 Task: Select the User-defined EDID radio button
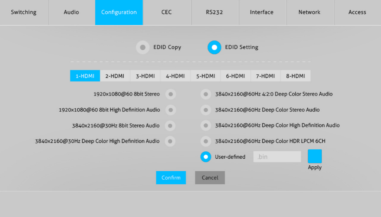click(x=206, y=157)
